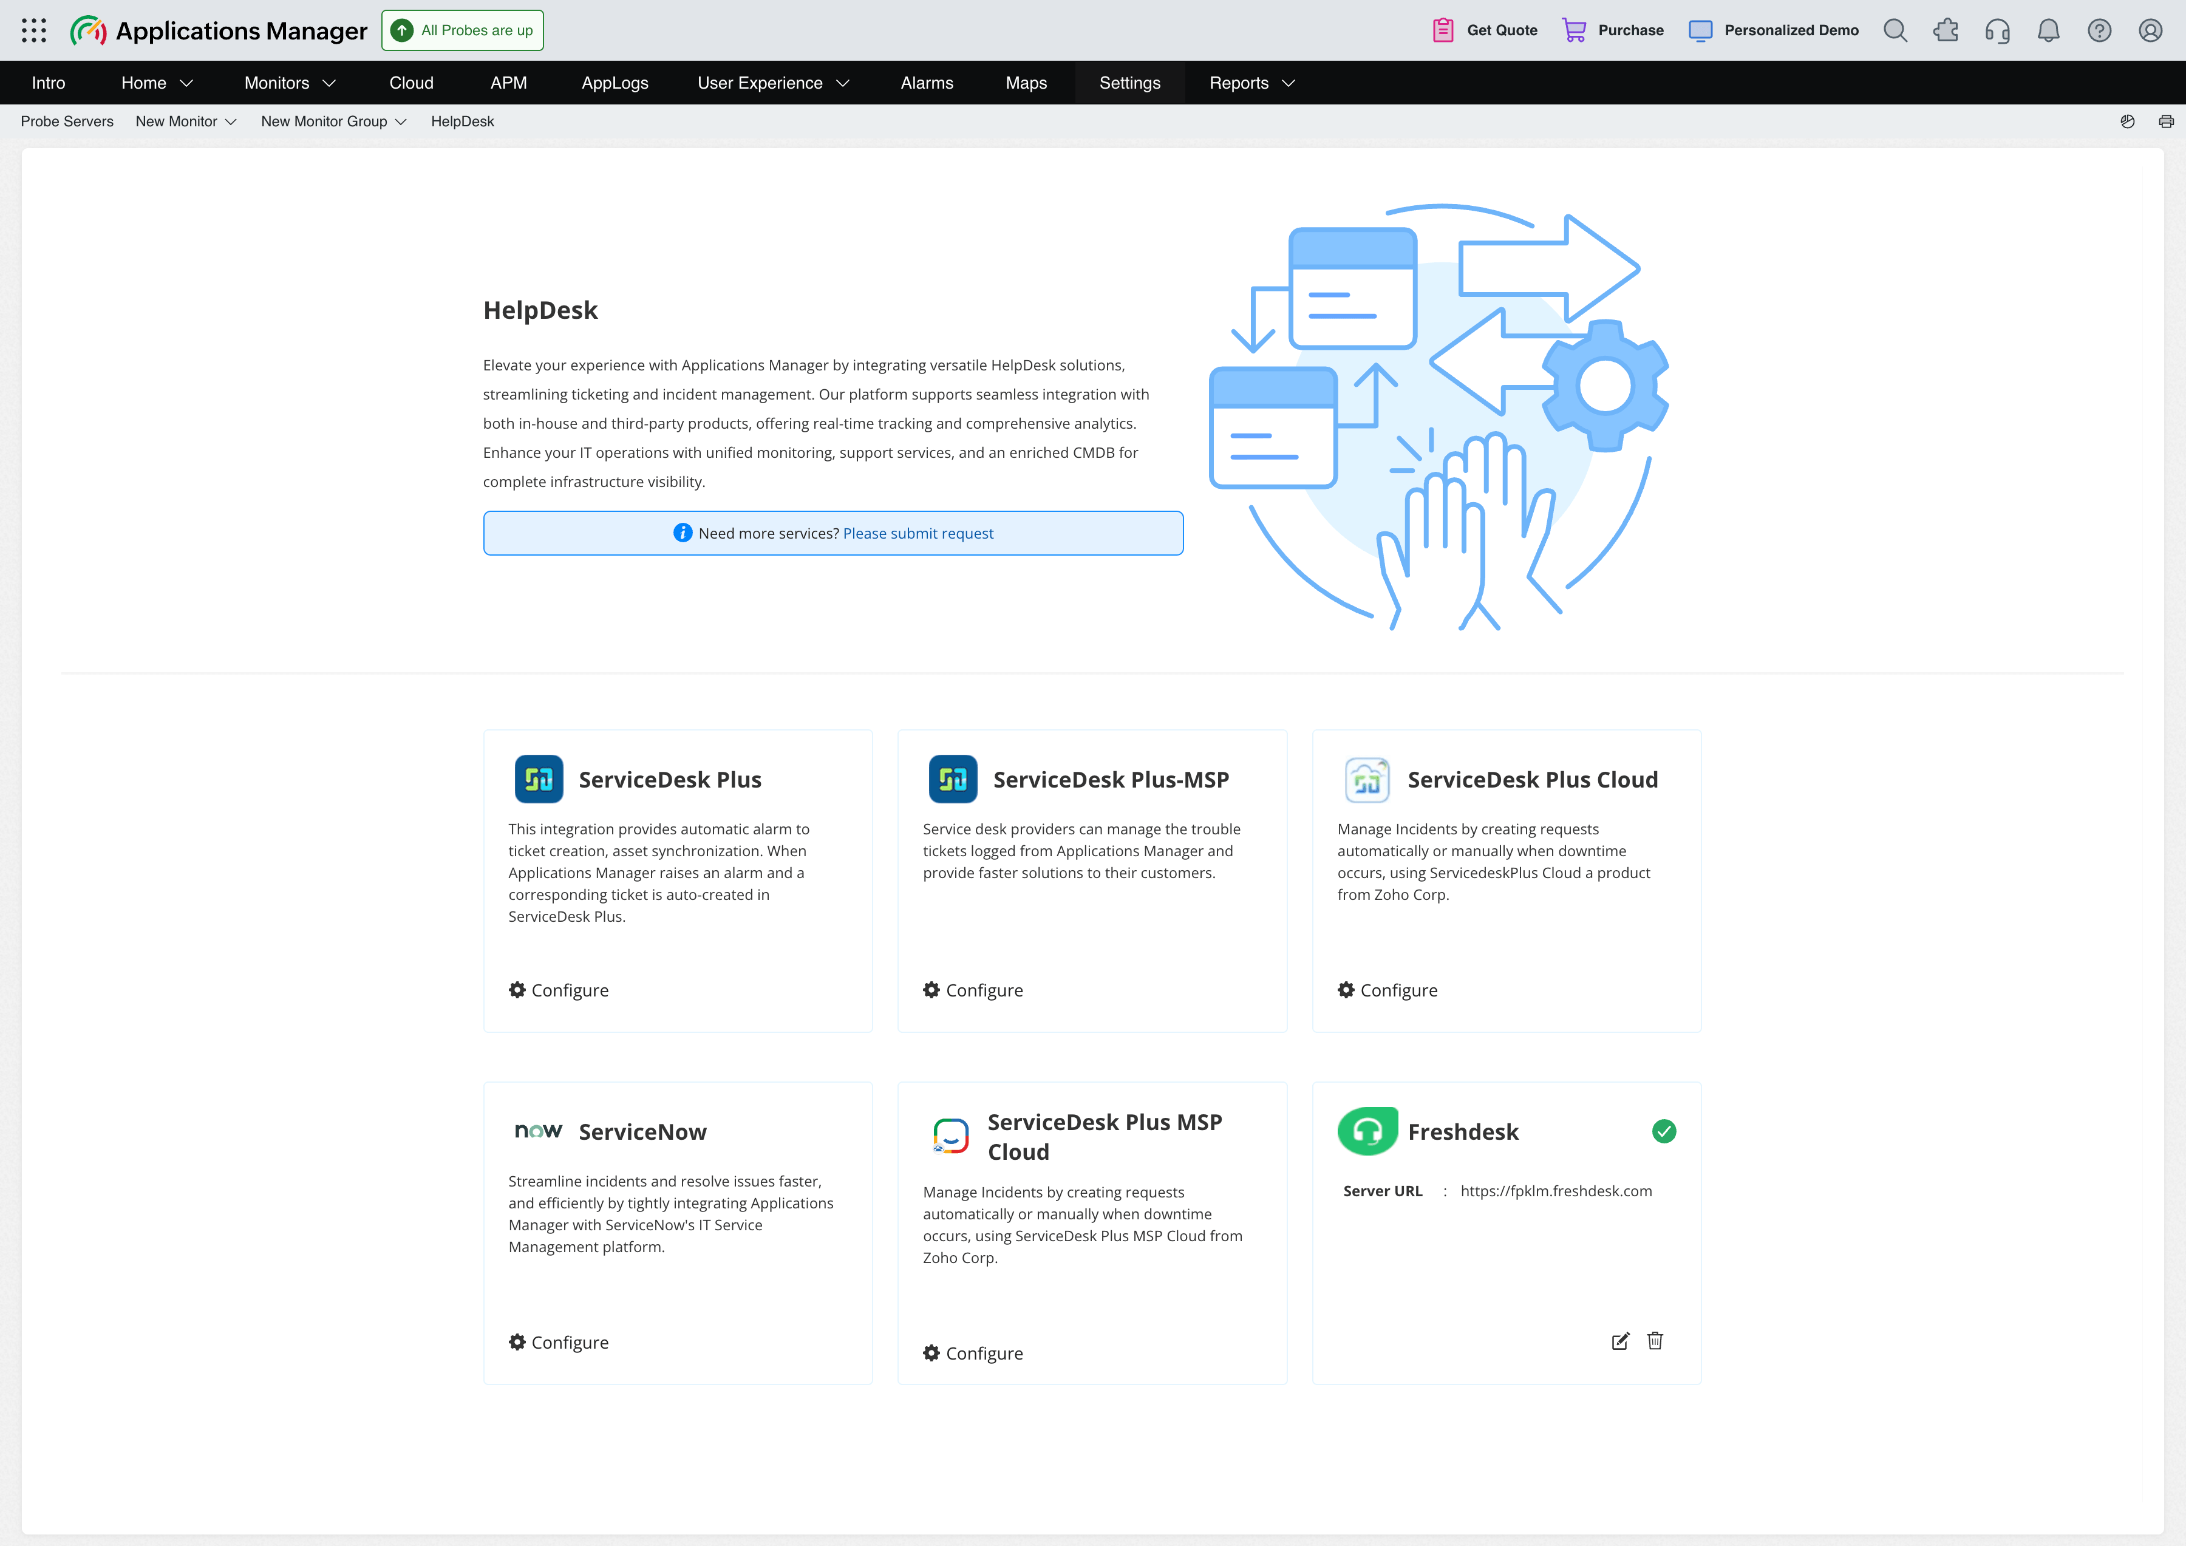Switch to the APM tab
Image resolution: width=2186 pixels, height=1546 pixels.
click(x=508, y=83)
